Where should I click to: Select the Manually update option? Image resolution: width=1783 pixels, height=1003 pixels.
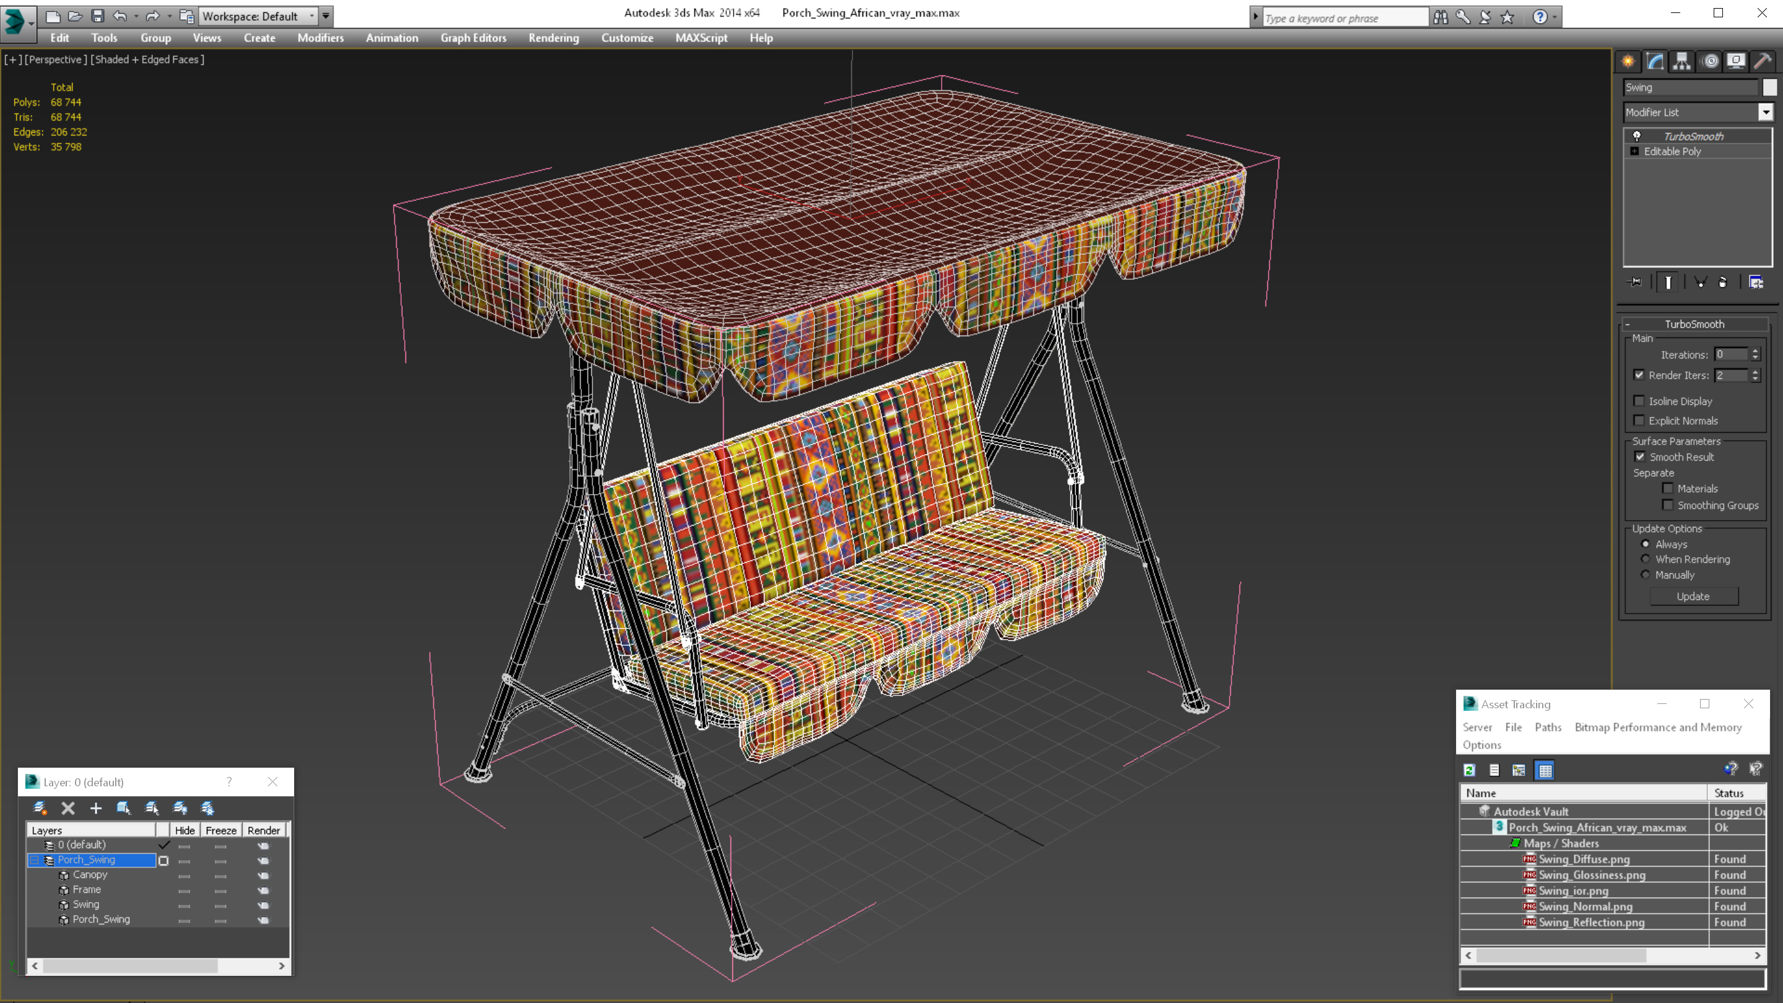click(x=1646, y=575)
